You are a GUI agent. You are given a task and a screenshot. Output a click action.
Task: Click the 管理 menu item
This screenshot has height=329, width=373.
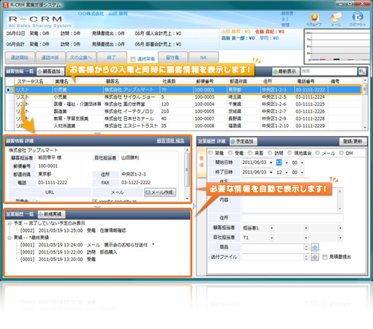[x=285, y=25]
